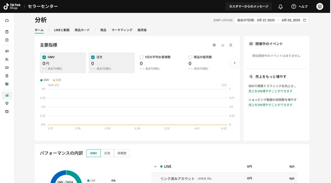Select the GMV performance breakdown button
Viewport: 331px width, 183px height.
click(x=94, y=153)
